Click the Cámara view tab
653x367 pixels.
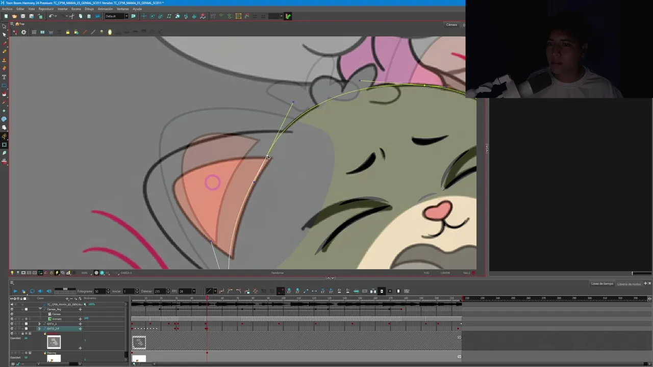point(451,24)
